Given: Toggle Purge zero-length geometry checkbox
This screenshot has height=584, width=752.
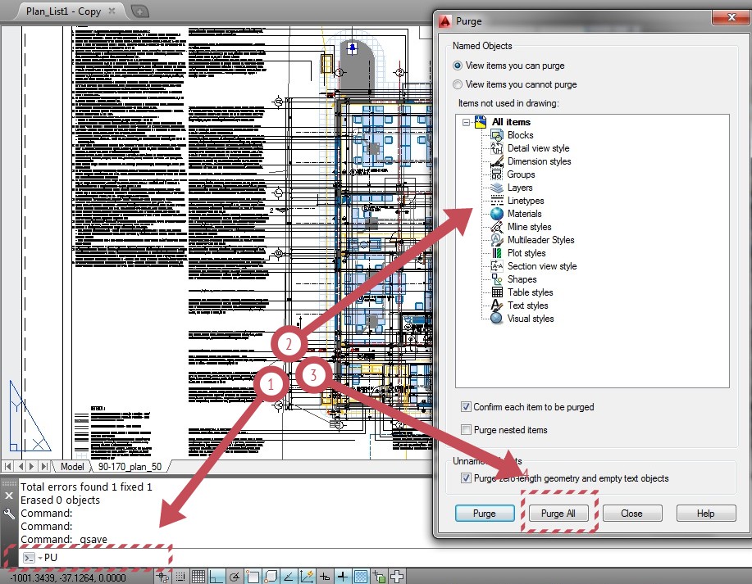Looking at the screenshot, I should click(466, 478).
